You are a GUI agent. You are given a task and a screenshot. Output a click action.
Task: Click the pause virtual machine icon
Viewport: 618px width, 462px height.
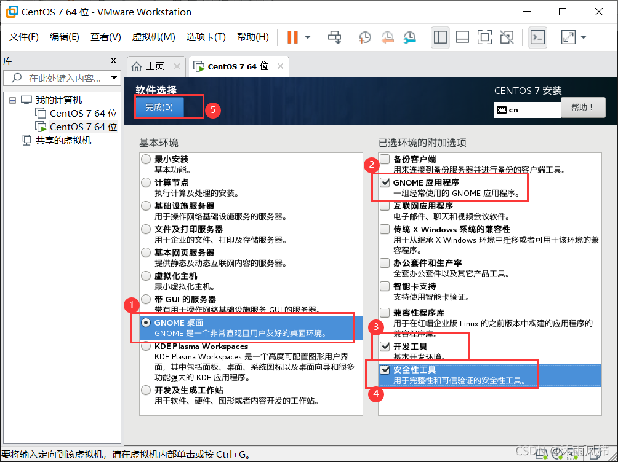pyautogui.click(x=292, y=37)
